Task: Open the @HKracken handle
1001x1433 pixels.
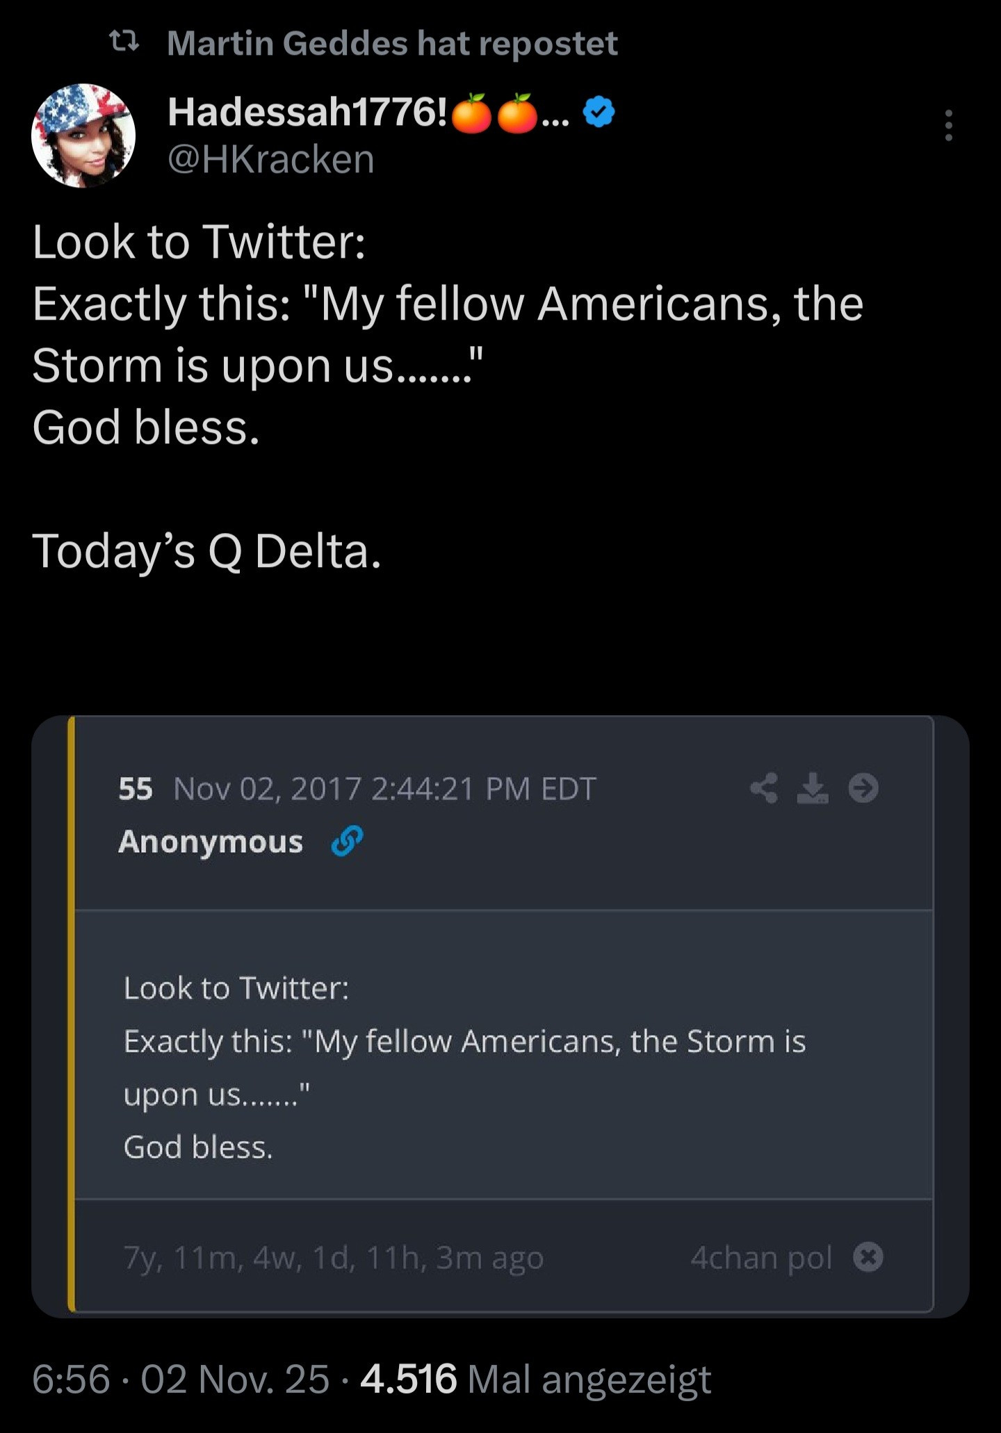Action: (x=271, y=159)
